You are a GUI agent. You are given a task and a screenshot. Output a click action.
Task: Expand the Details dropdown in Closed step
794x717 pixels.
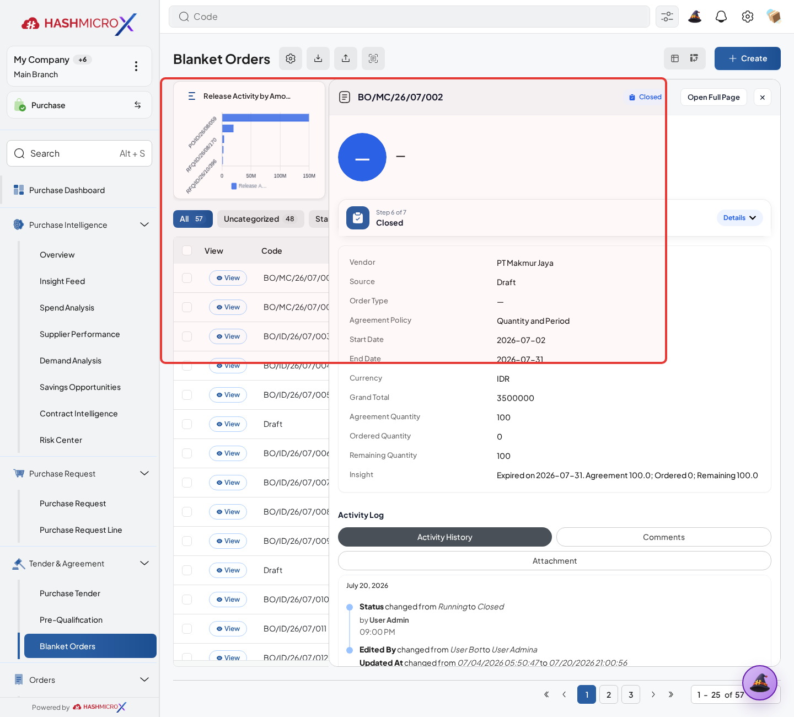click(x=739, y=218)
